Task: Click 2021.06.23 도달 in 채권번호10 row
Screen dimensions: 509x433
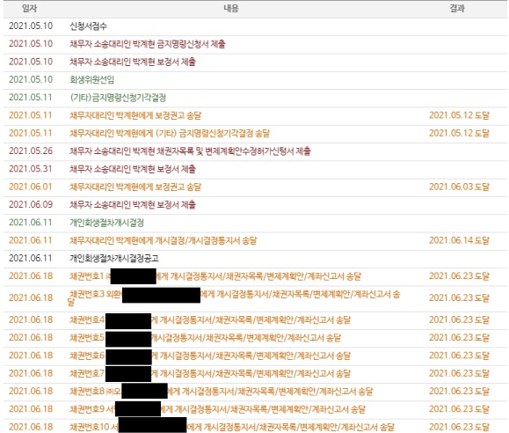Action: 460,427
